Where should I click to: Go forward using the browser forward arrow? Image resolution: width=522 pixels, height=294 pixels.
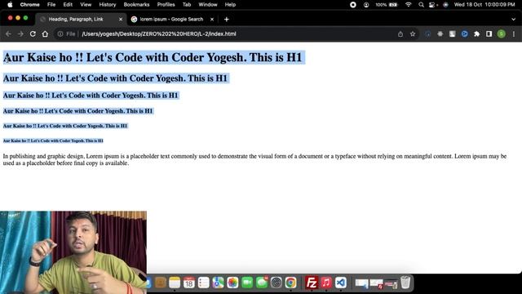pos(20,34)
